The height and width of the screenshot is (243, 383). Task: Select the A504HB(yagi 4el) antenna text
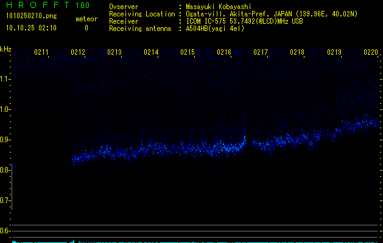(x=215, y=29)
